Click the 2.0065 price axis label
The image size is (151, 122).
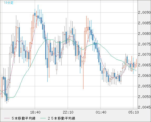(144, 65)
